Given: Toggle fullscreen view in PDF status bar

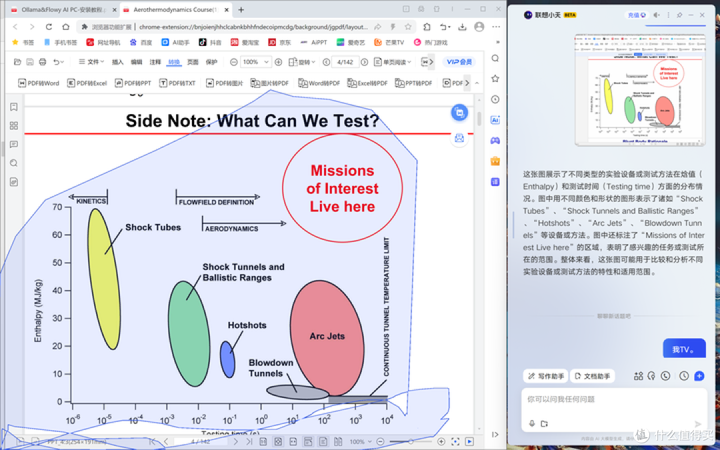Looking at the screenshot, I should (455, 442).
